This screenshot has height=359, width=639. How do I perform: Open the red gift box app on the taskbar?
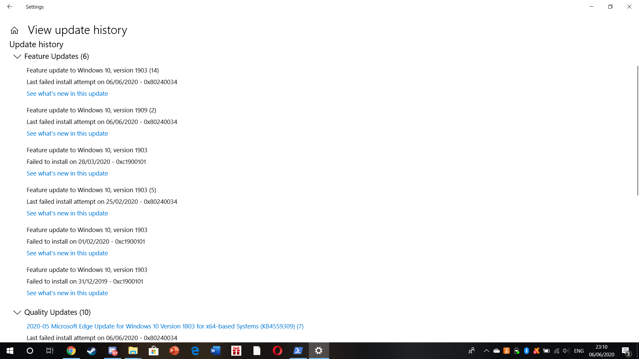tap(236, 351)
